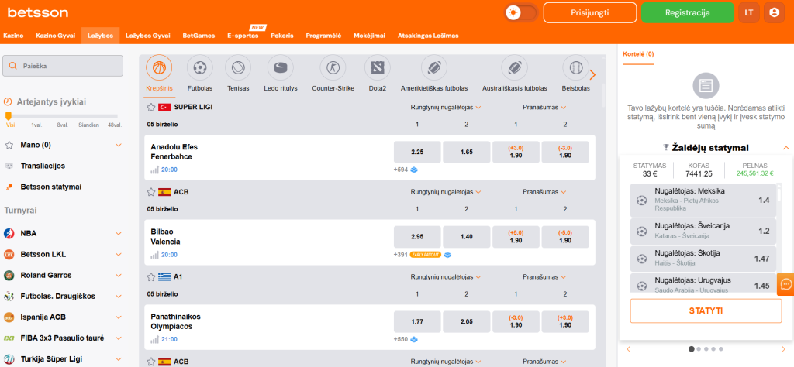Toggle the light/dark theme switch
Image resolution: width=794 pixels, height=367 pixels.
pos(520,12)
